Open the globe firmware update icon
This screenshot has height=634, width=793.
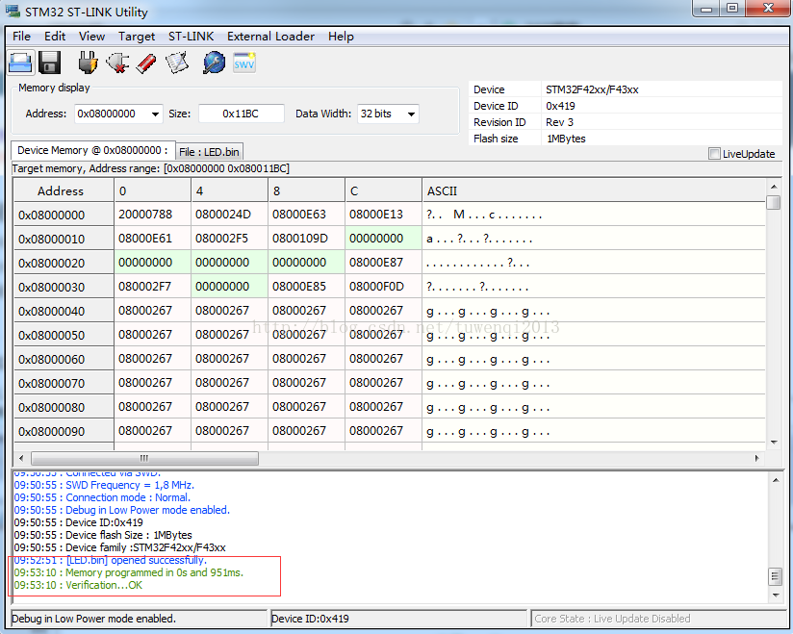pos(214,63)
